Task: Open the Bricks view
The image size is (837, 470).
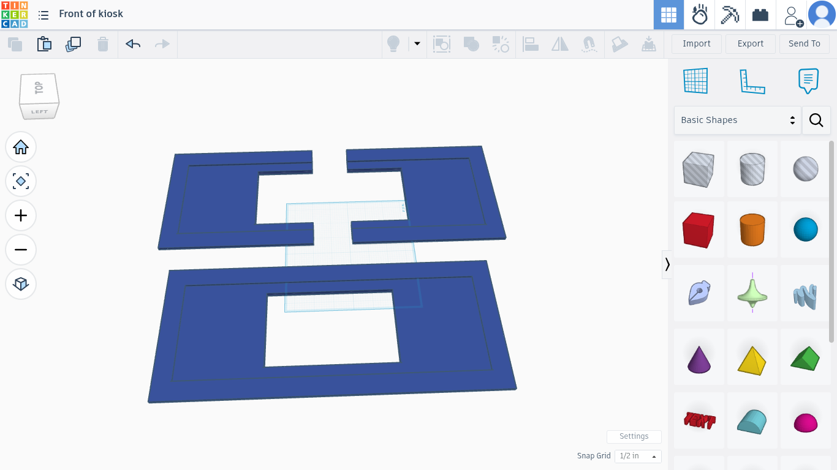Action: (760, 15)
